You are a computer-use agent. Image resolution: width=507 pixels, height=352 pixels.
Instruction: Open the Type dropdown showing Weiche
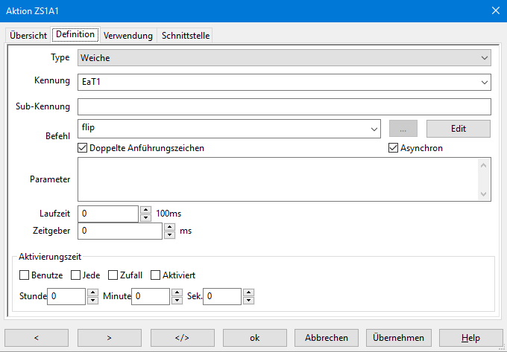[x=284, y=57]
